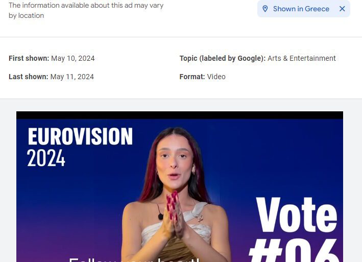Viewport: 362px width, 262px height.
Task: Click the Format label
Action: (x=192, y=77)
